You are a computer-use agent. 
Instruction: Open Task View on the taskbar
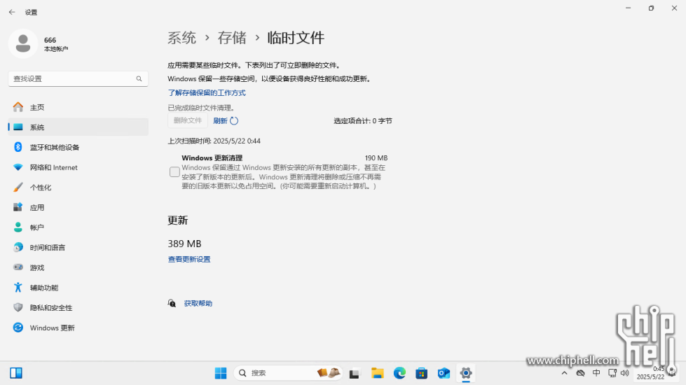tap(355, 374)
